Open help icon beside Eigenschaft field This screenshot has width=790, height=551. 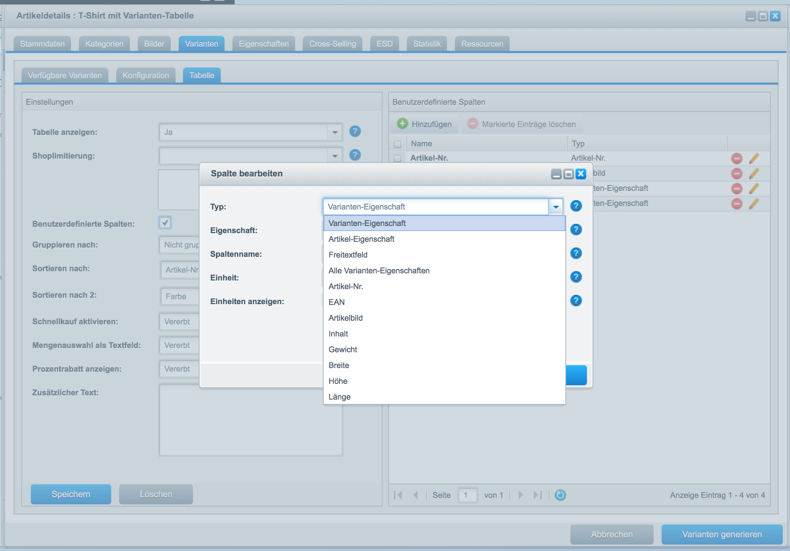[576, 230]
